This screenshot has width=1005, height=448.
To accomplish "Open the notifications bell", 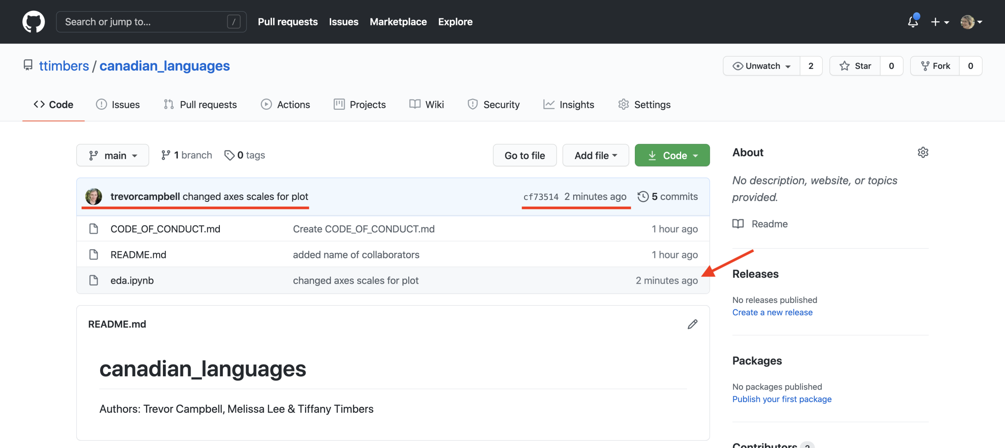I will (913, 22).
